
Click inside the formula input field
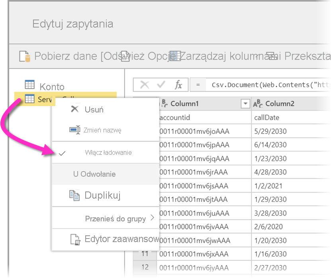(x=259, y=85)
